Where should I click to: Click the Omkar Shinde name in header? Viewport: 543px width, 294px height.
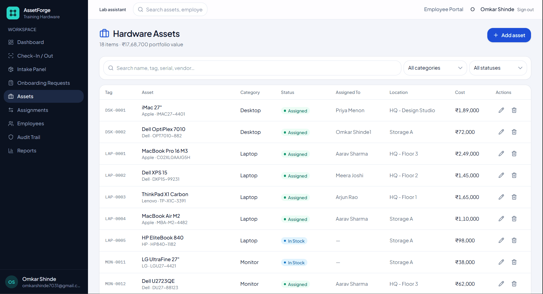click(497, 9)
